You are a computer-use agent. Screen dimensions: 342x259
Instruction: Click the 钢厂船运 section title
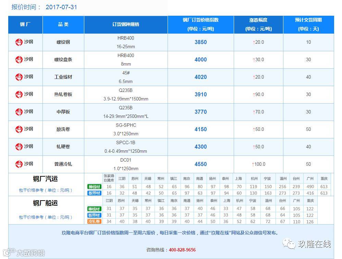(x=45, y=203)
